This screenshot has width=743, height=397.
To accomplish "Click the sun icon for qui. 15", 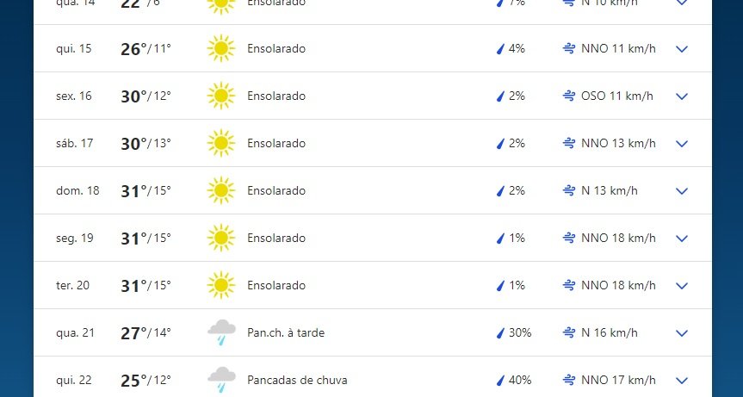I will [x=221, y=48].
